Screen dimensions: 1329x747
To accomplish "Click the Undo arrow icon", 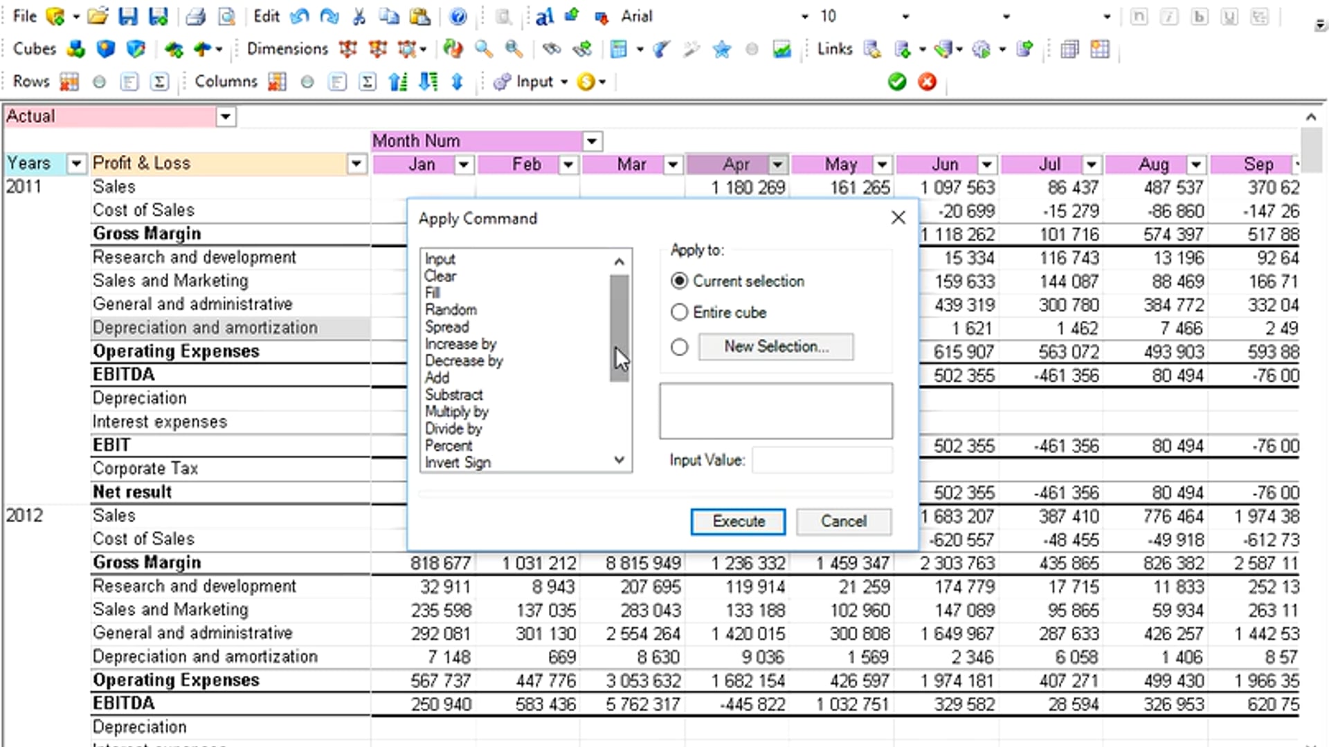I will 300,16.
